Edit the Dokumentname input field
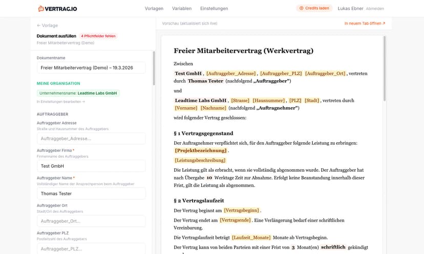Screen dimensions: 424x254 click(x=91, y=68)
